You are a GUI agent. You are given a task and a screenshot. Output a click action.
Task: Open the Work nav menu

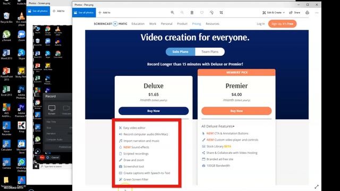(152, 24)
